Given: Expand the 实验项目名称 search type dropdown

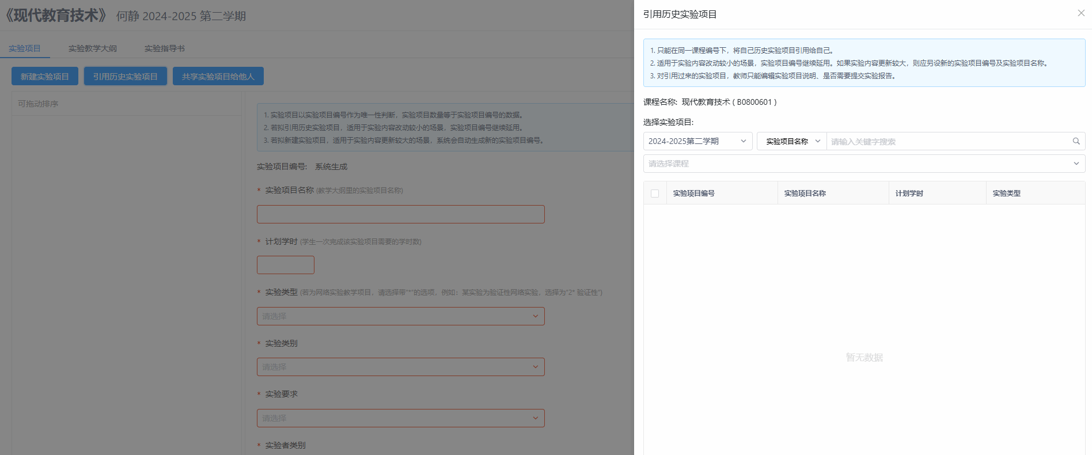Looking at the screenshot, I should click(x=792, y=141).
